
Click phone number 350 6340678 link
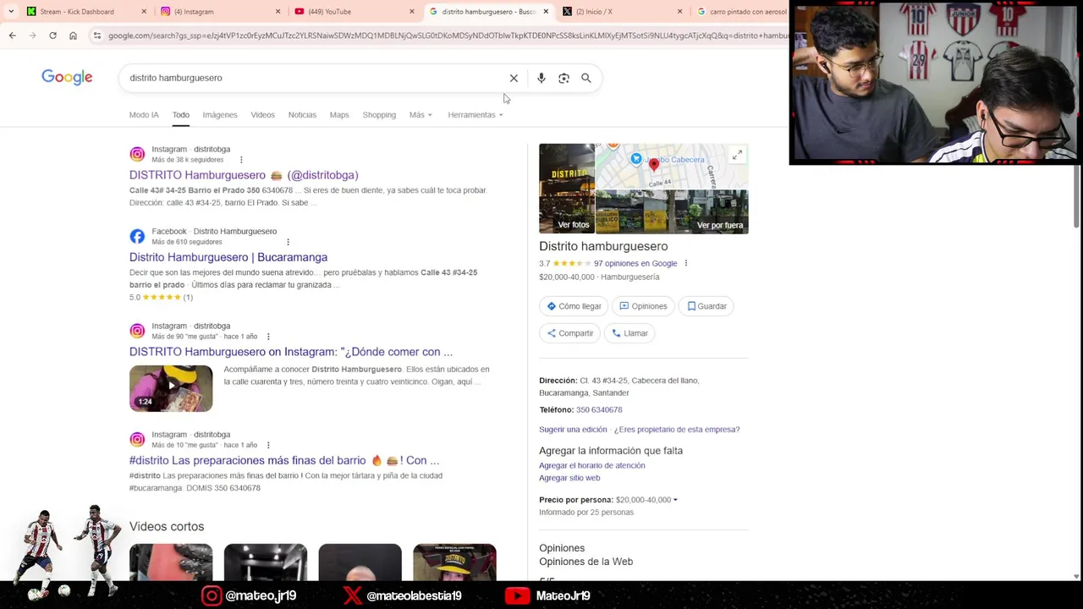(x=599, y=409)
